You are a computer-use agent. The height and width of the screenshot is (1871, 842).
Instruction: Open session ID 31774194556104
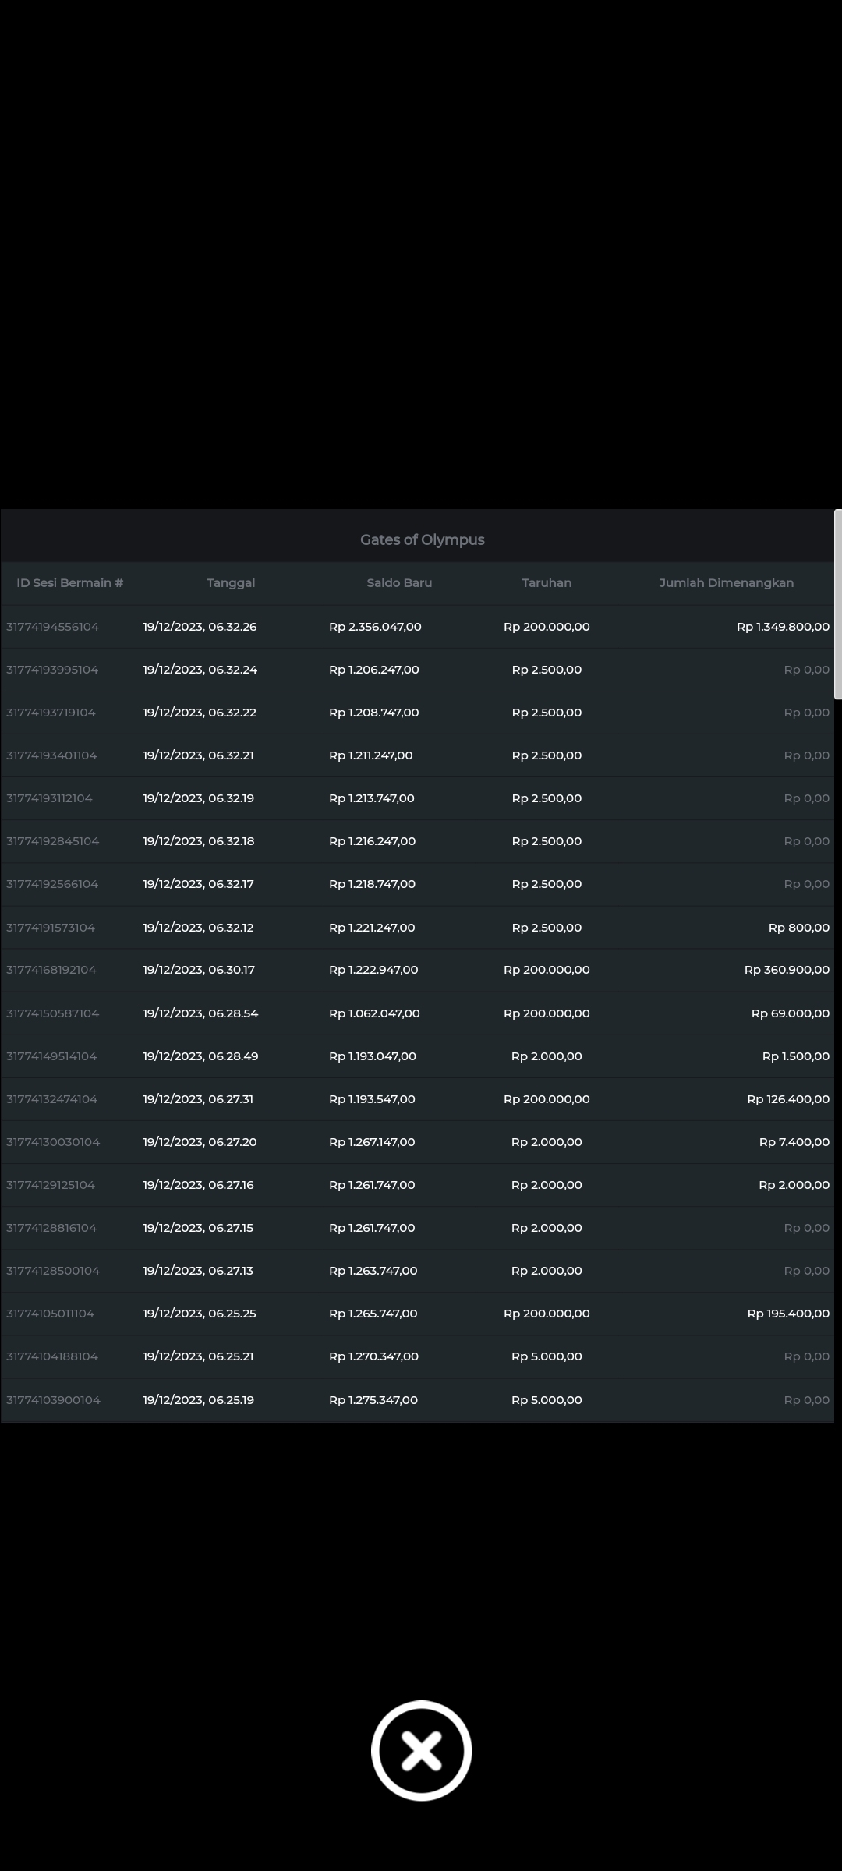tap(53, 627)
